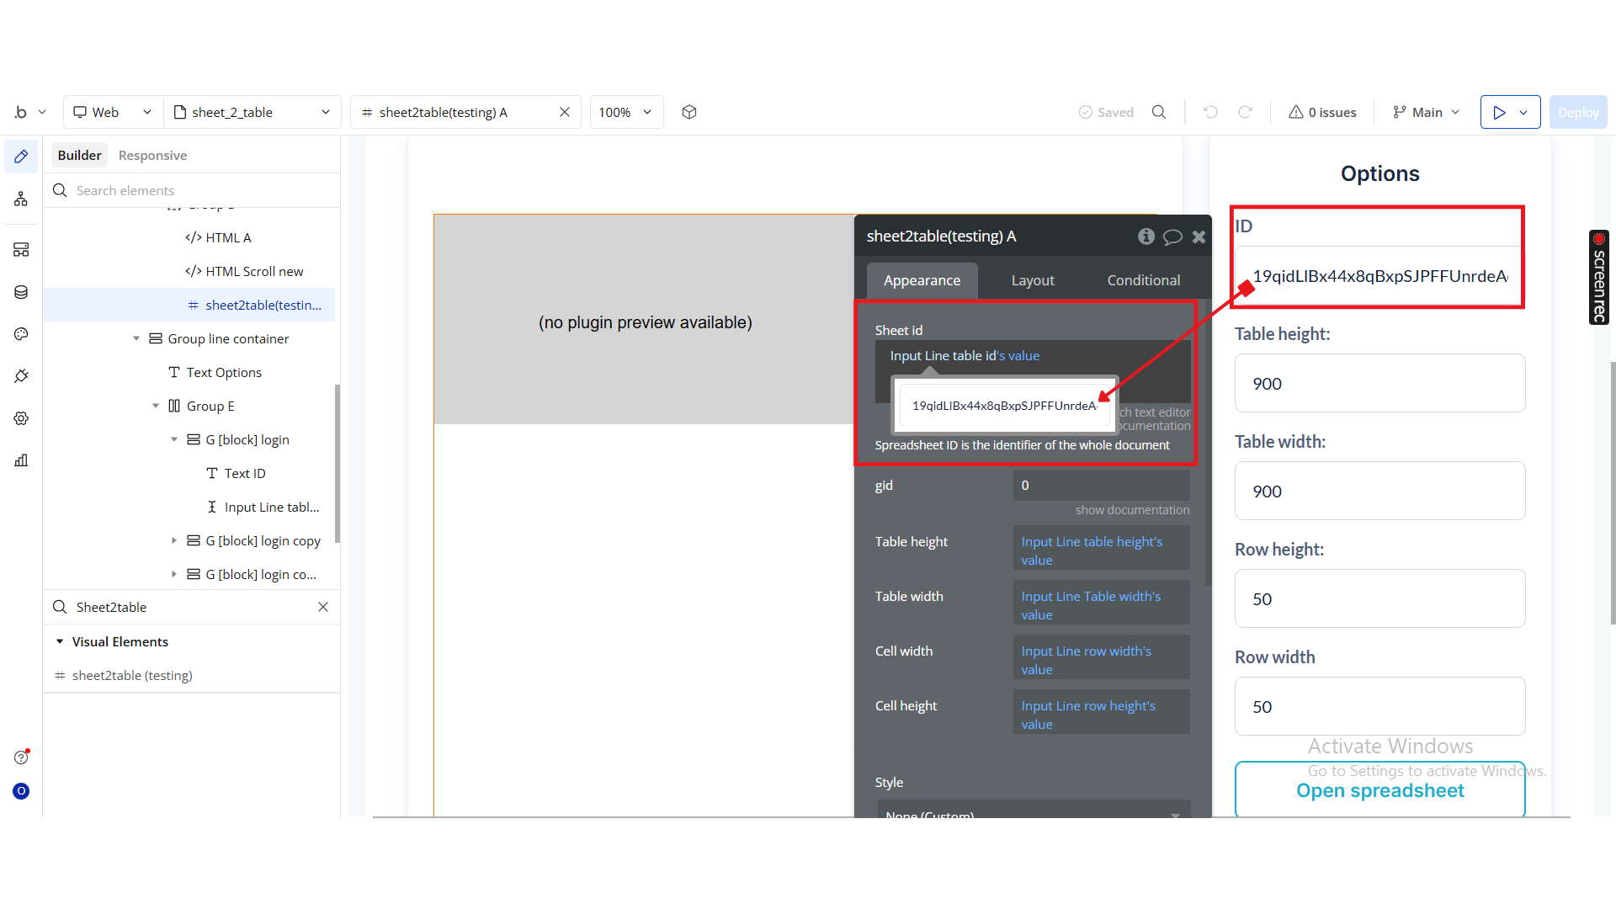Open the Workflow tab in sidebar
Screen dimensions: 1616x909
point(21,199)
